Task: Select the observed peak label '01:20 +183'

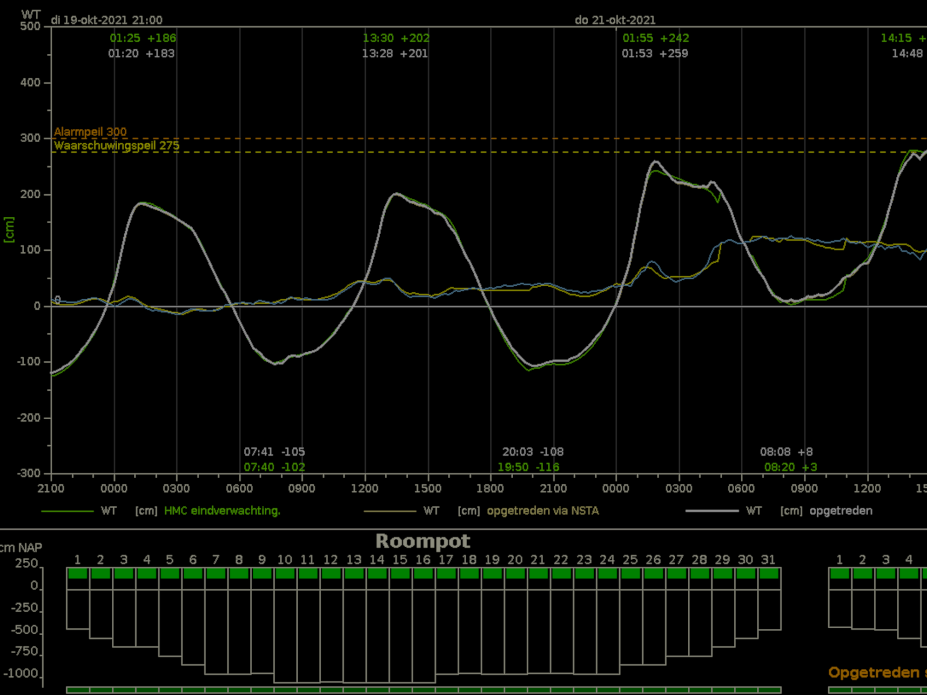Action: click(x=141, y=53)
